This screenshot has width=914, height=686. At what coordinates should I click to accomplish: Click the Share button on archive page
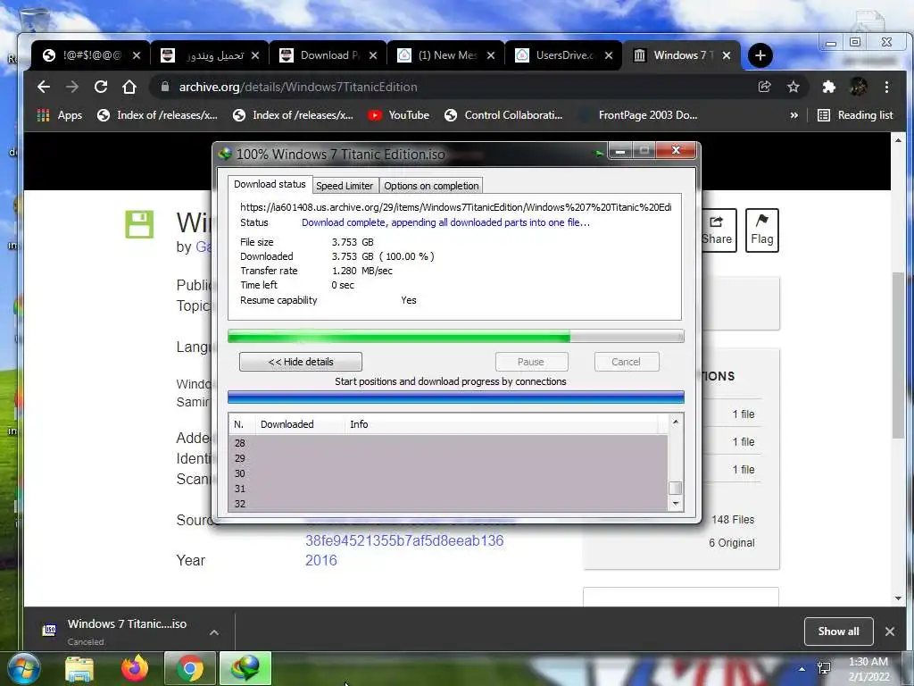tap(717, 230)
